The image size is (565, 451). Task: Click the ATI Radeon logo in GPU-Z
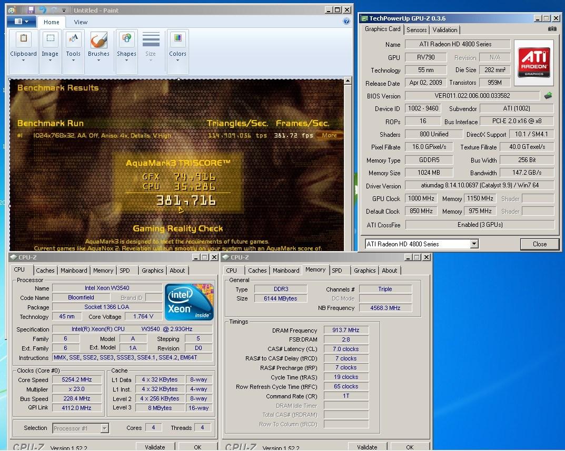tap(533, 62)
